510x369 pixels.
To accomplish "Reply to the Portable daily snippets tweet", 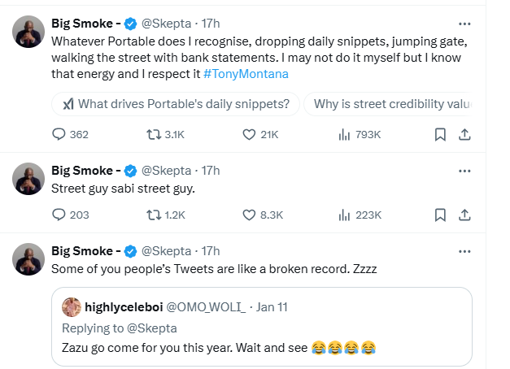I will [x=59, y=134].
